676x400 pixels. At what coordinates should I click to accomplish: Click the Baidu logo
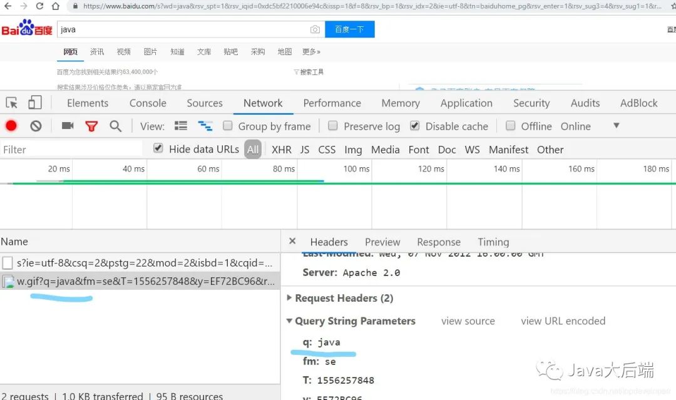pyautogui.click(x=27, y=28)
